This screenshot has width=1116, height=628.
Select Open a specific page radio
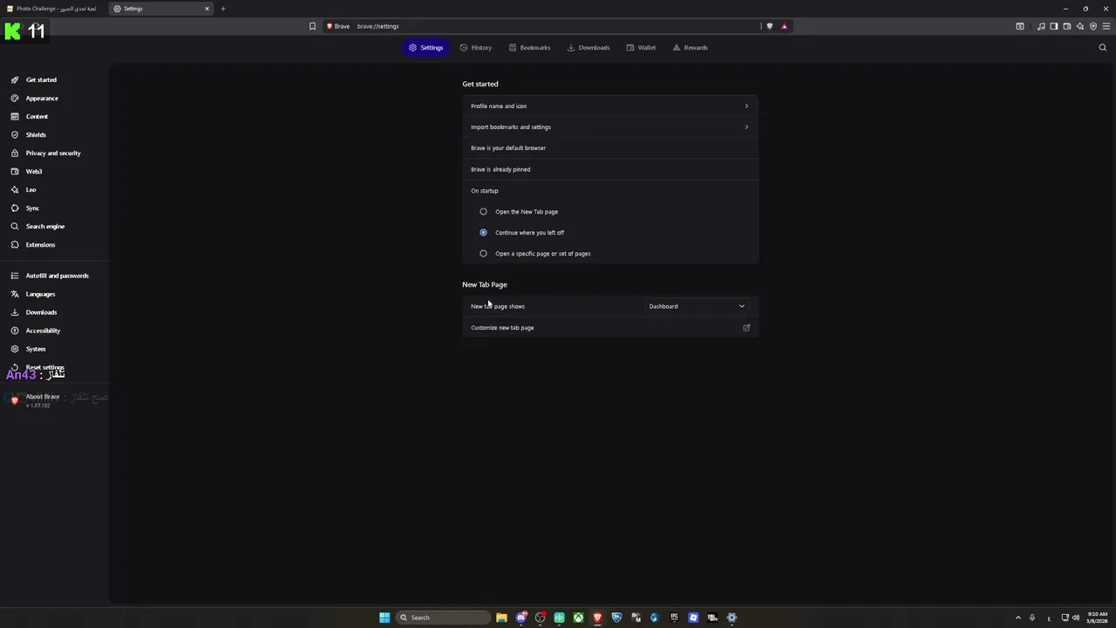pos(483,253)
